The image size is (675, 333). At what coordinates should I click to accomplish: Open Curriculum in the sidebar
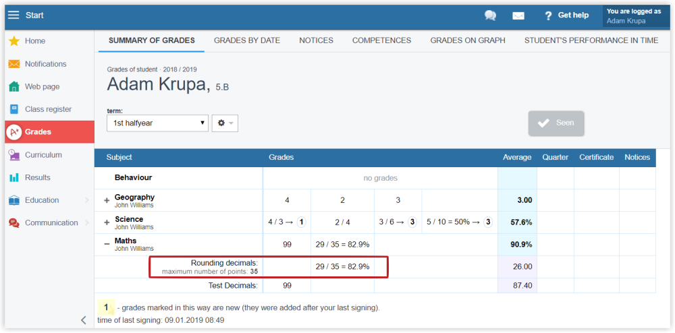point(43,155)
